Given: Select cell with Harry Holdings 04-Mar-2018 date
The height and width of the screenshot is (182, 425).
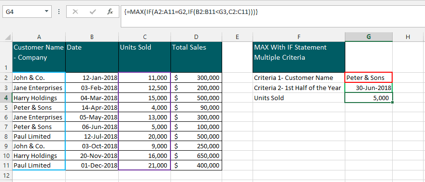Looking at the screenshot, I should (x=92, y=98).
